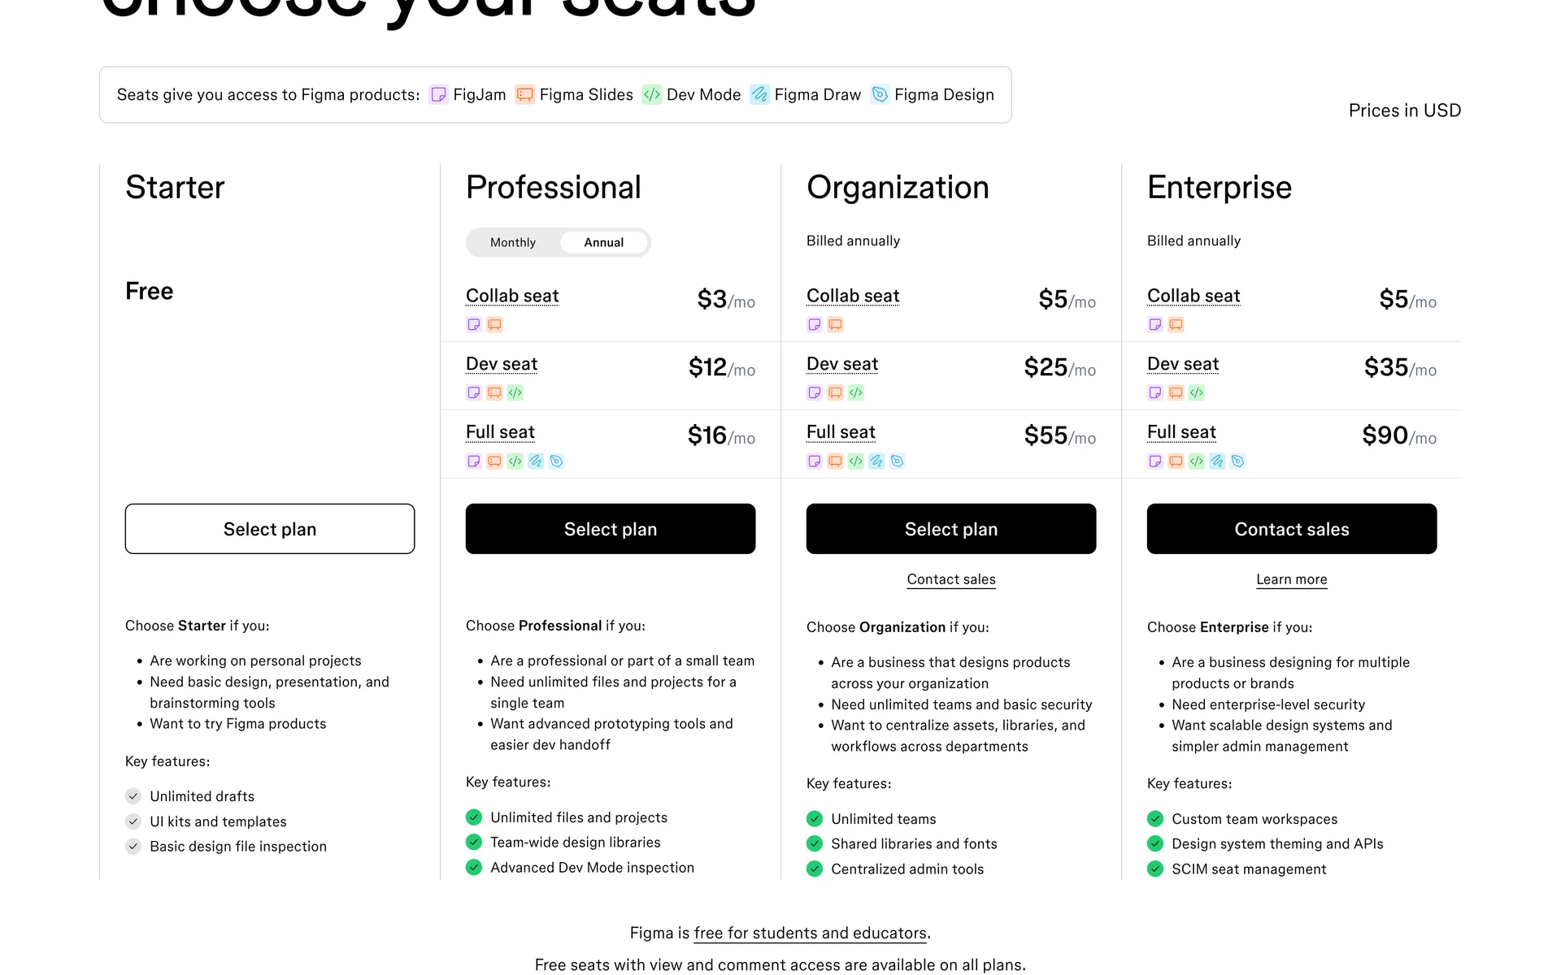This screenshot has width=1561, height=975.
Task: Select the Starter plan
Action: [x=270, y=529]
